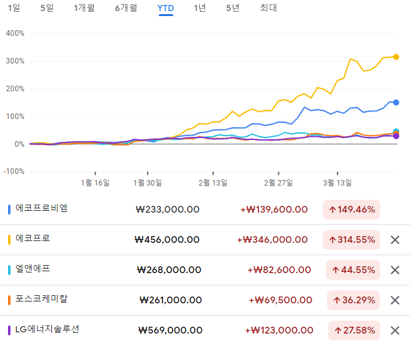411x344 pixels.
Task: Click price ₩268,000.00
Action: (x=169, y=270)
